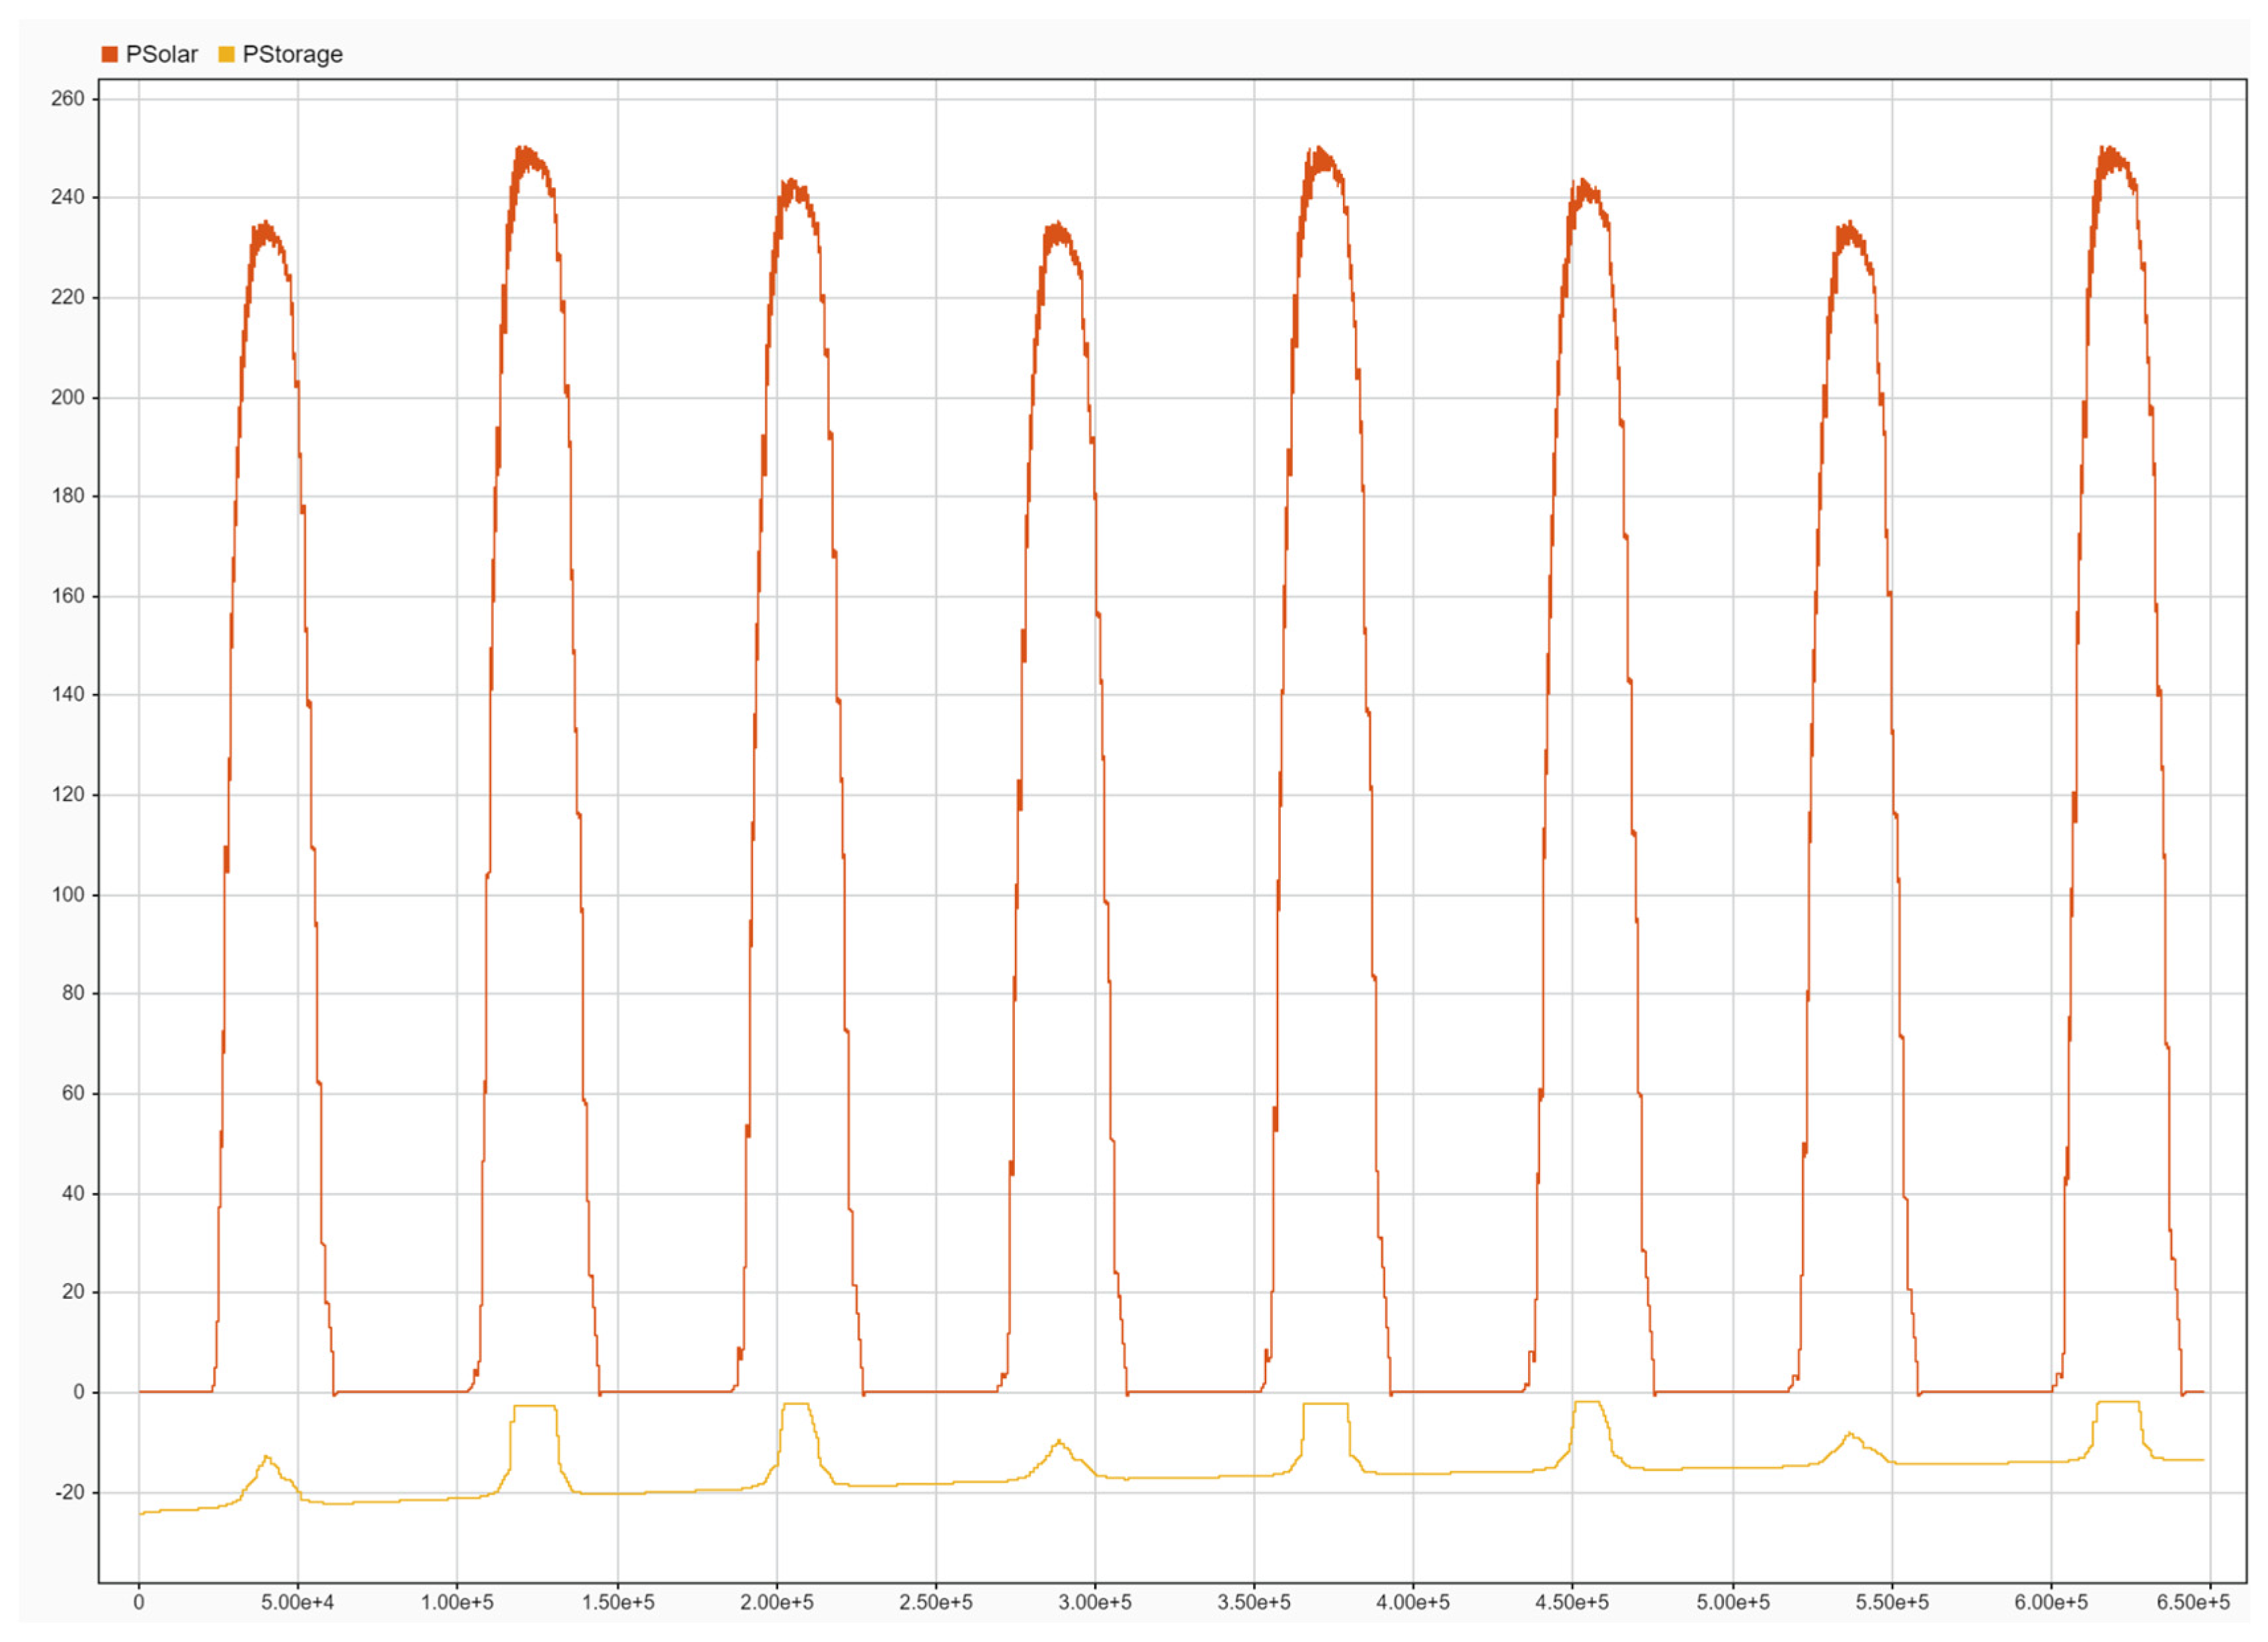Image resolution: width=2268 pixels, height=1642 pixels.
Task: Click the x-axis label 2.00e+5
Action: tap(777, 1602)
